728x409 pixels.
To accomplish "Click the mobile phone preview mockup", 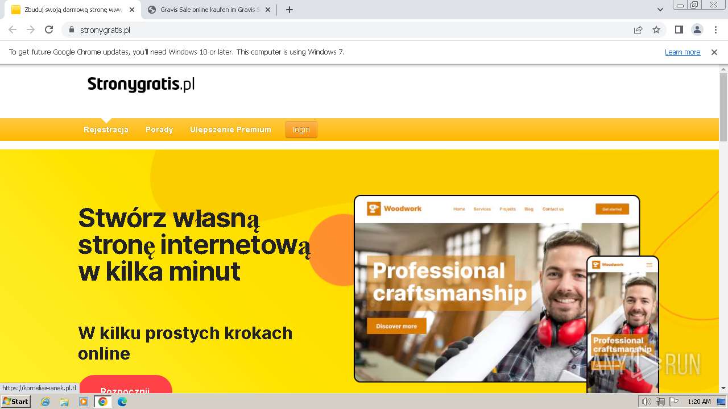I will (623, 324).
